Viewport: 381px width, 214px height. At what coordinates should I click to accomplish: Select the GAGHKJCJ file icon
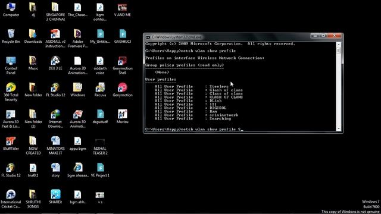[123, 36]
